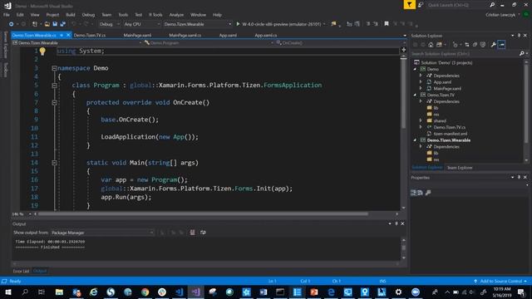Open the editor Demo.Program type dropdown

[209, 42]
